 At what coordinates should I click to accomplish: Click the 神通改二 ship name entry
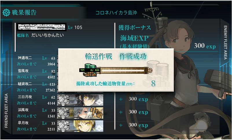pyautogui.click(x=25, y=58)
